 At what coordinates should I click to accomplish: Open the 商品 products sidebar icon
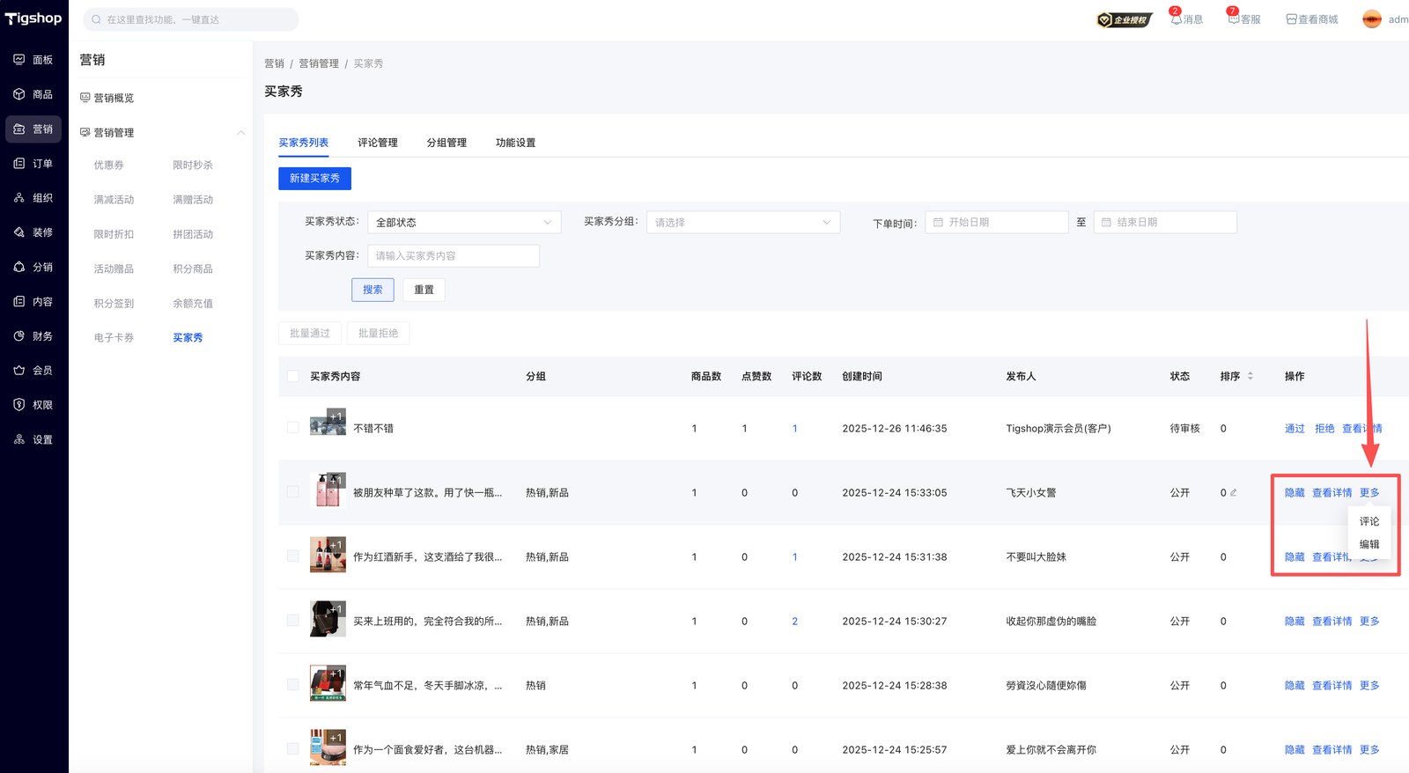[19, 94]
